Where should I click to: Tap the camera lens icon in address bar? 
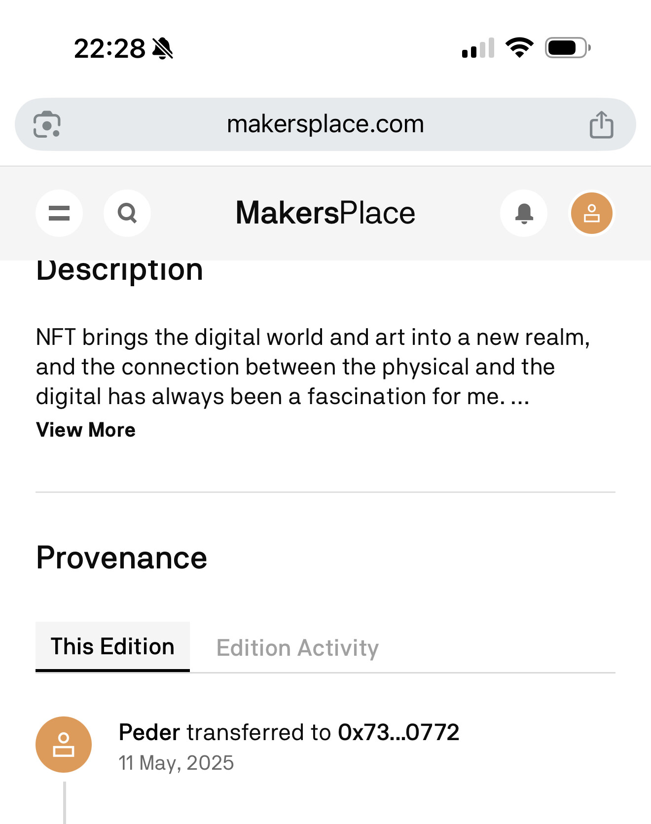click(47, 124)
